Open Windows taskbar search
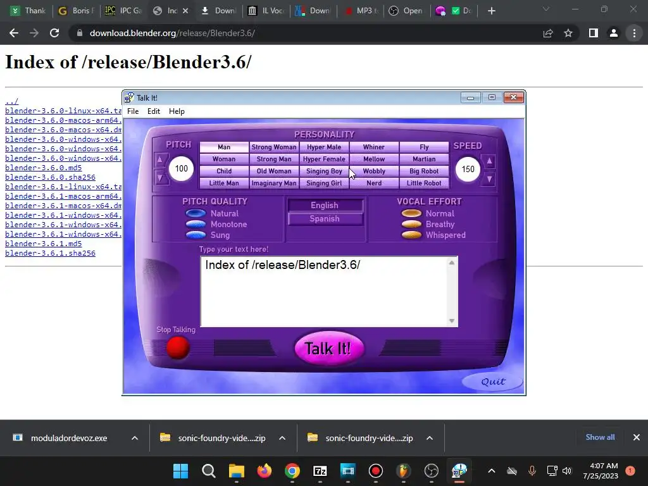 209,471
